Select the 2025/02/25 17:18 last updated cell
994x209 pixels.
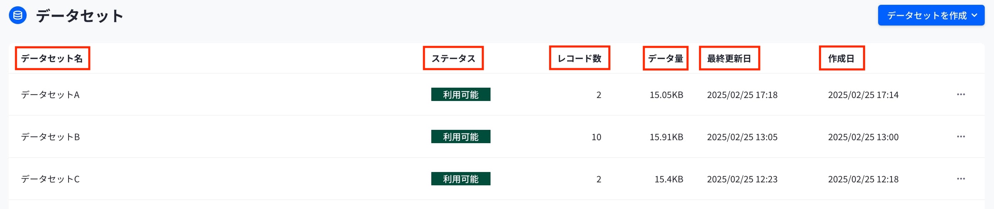point(742,94)
